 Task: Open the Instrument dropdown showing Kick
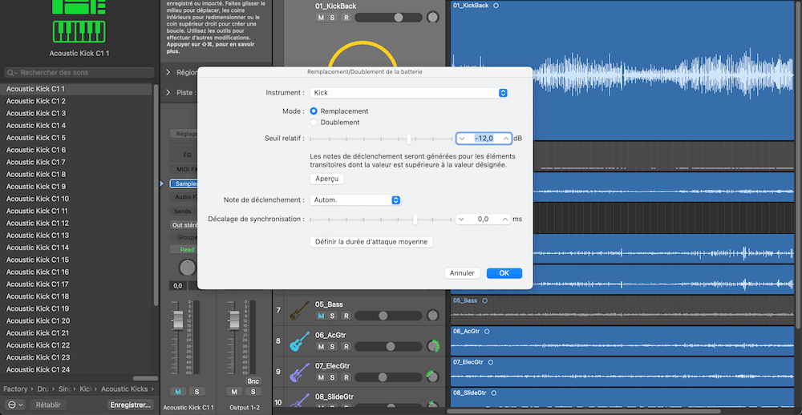coord(409,92)
